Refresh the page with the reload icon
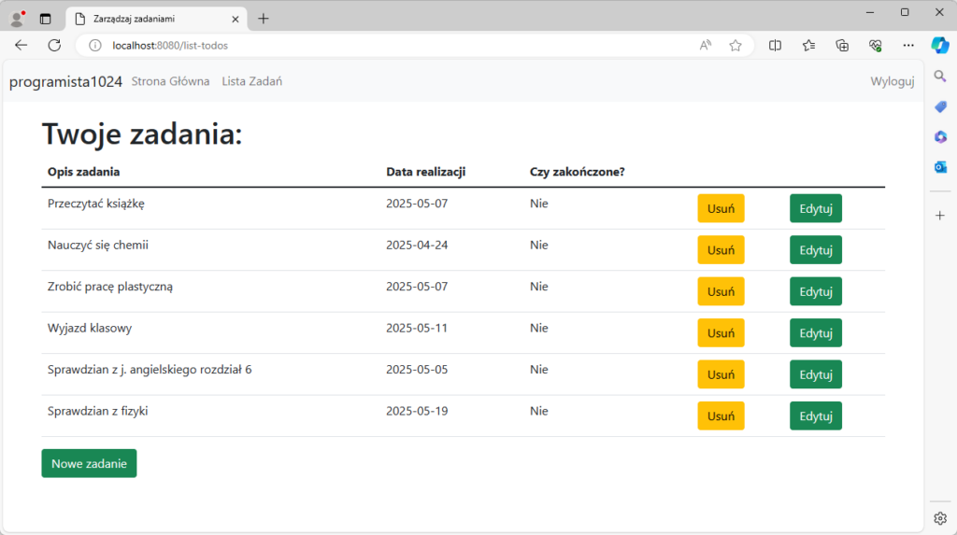This screenshot has height=535, width=957. (x=54, y=45)
